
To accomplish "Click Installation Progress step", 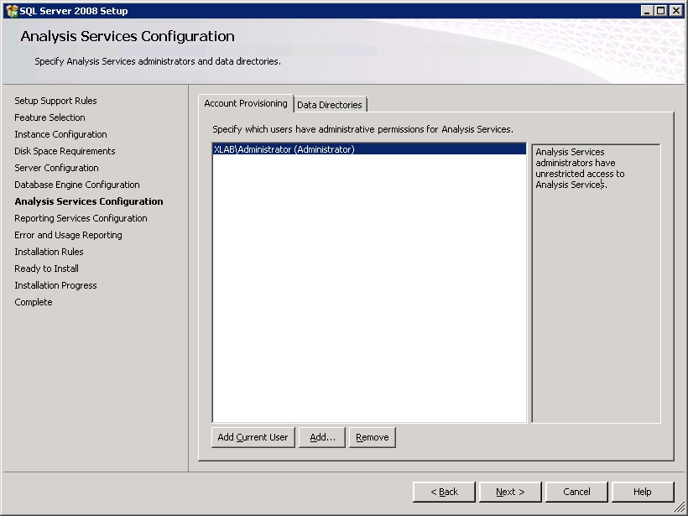I will [x=55, y=285].
